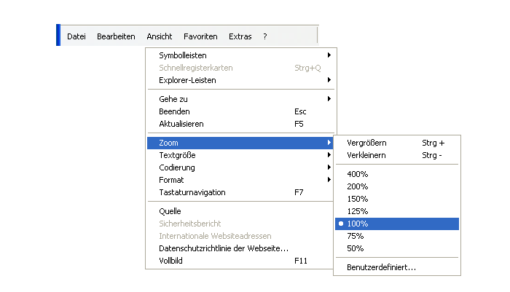This screenshot has height=292, width=510.
Task: Click Verkleinern to zoom out
Action: [x=397, y=155]
